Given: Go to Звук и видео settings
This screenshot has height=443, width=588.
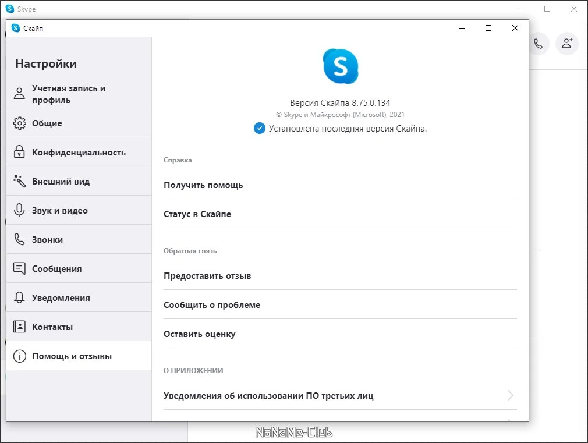Looking at the screenshot, I should coord(79,210).
